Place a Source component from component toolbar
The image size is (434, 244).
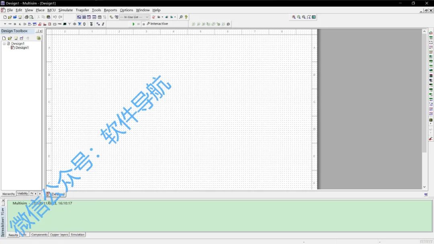5,24
